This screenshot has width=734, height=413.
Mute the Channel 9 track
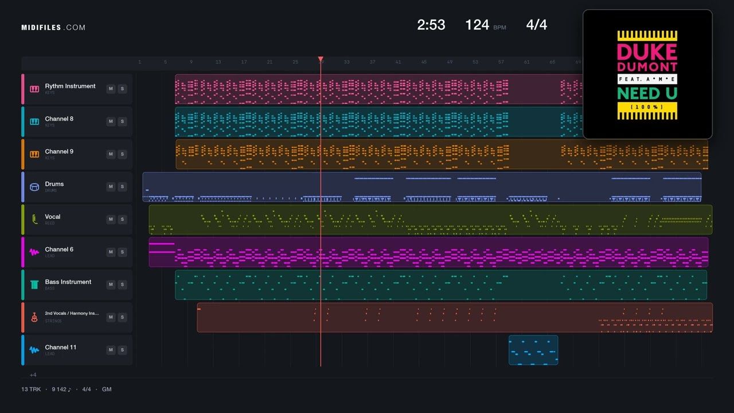point(111,154)
